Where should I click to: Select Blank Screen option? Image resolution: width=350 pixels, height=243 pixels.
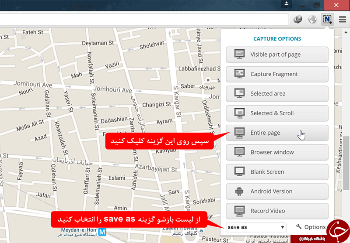coord(277,172)
